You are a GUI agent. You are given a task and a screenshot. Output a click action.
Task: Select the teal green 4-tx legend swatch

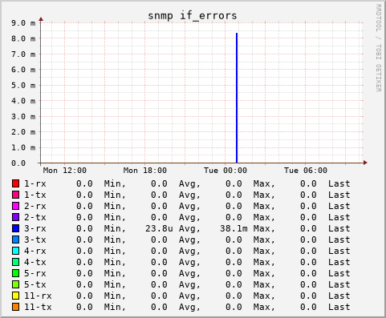pyautogui.click(x=15, y=262)
